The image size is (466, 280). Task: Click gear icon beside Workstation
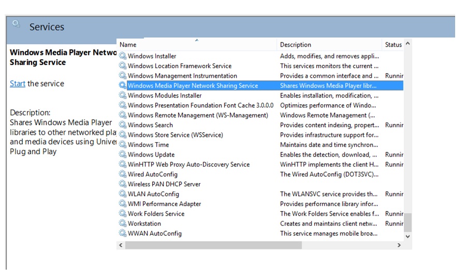point(122,223)
